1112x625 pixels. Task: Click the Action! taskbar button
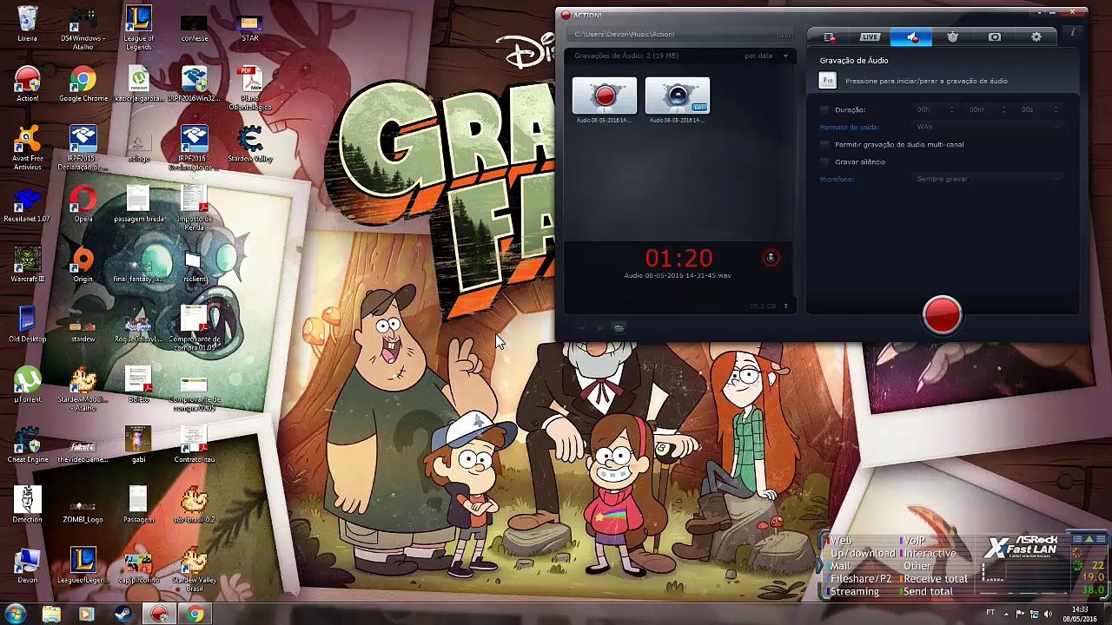click(x=159, y=615)
